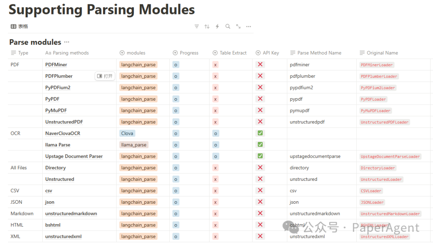Image resolution: width=433 pixels, height=245 pixels.
Task: Click the 打开 open button on PDFPlumber
Action: pos(105,76)
